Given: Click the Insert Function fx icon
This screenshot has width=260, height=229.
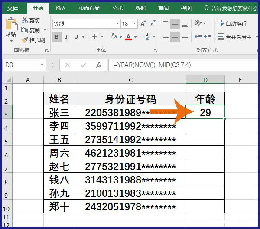Looking at the screenshot, I should tap(99, 65).
